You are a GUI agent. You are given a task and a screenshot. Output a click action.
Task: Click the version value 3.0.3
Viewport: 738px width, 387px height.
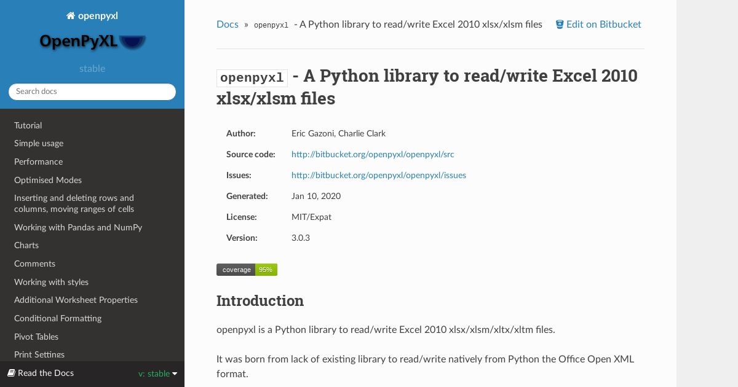click(x=301, y=238)
